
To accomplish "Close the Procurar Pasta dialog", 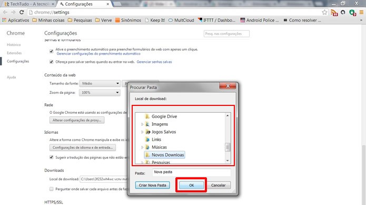I will (227, 86).
